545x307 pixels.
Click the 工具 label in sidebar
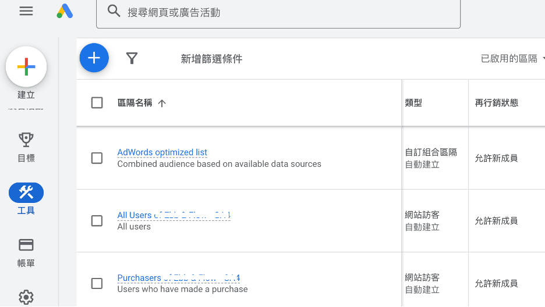[x=26, y=210]
